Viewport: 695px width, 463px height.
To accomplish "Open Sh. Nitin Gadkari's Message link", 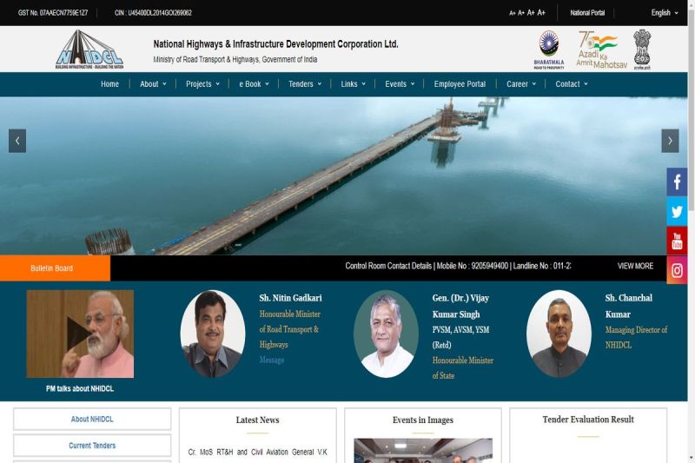I will point(272,360).
